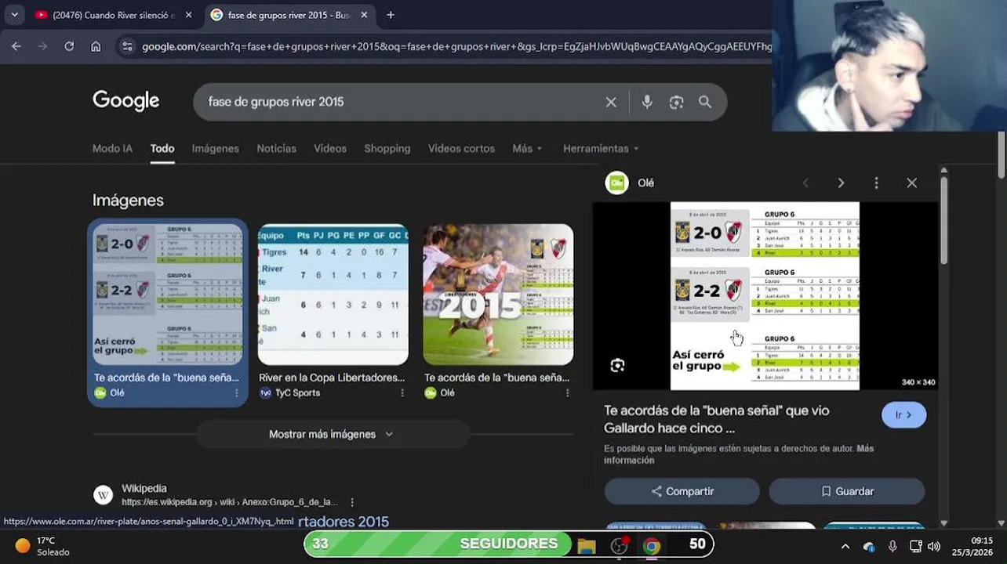The width and height of the screenshot is (1007, 564).
Task: Open the TyC Sports standings table thumbnail
Action: pos(333,295)
